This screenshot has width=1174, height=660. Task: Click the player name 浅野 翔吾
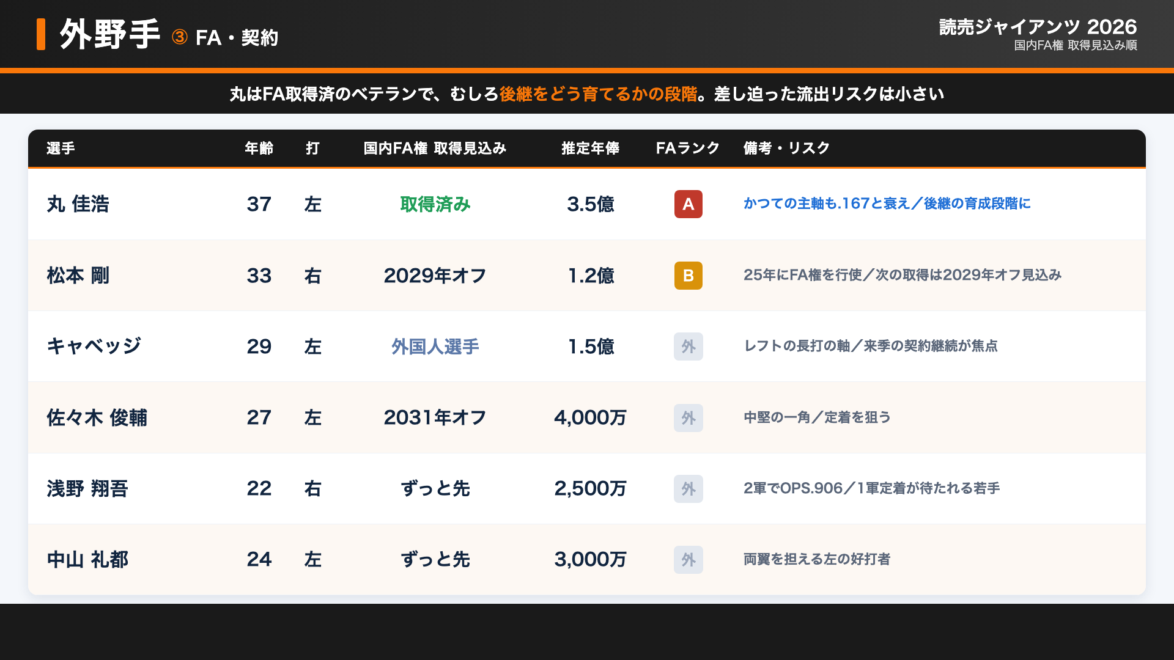pyautogui.click(x=87, y=489)
